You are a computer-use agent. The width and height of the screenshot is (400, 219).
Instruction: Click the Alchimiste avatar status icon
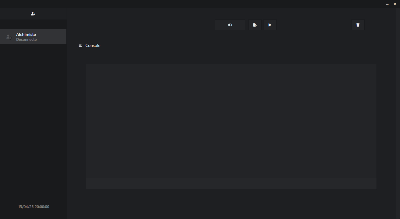9,37
